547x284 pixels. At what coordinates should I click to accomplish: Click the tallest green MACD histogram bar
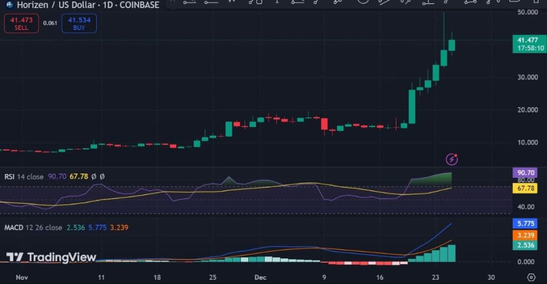(x=452, y=254)
